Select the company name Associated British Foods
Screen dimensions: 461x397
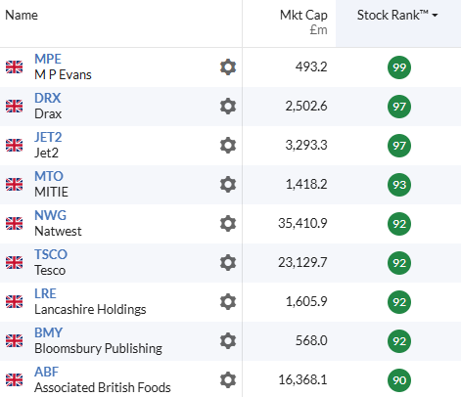coord(103,388)
